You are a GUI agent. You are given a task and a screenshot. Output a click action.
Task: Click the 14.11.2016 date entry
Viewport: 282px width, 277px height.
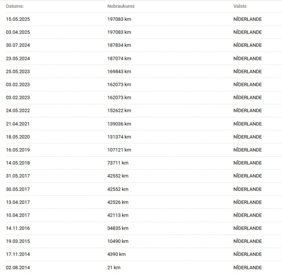[18, 228]
